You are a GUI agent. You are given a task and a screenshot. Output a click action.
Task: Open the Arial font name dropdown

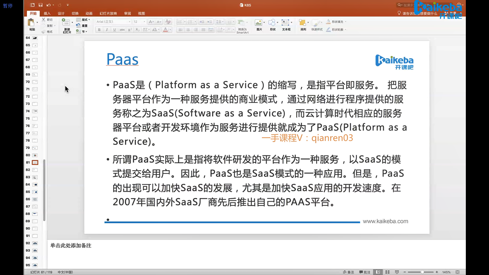pyautogui.click(x=129, y=22)
